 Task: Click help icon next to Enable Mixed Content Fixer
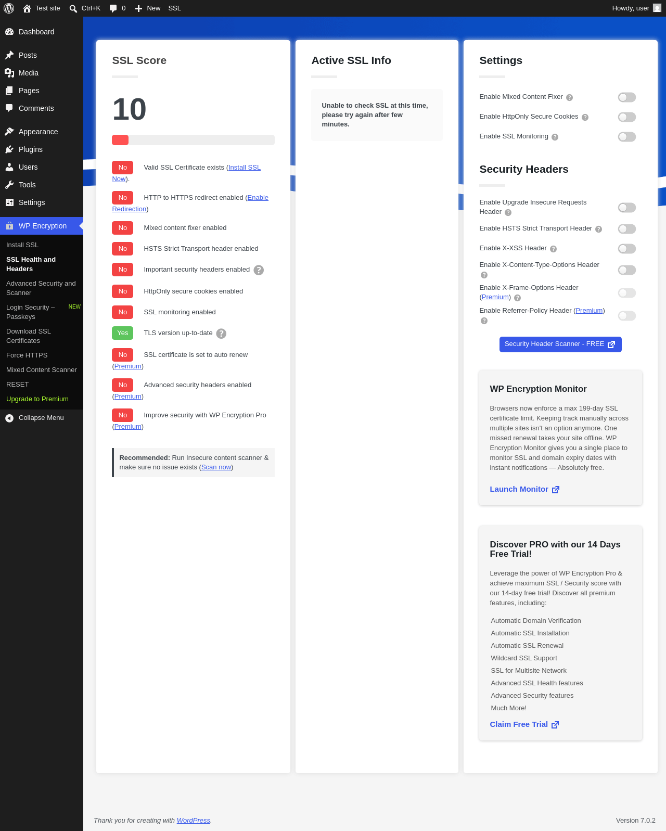coord(569,97)
